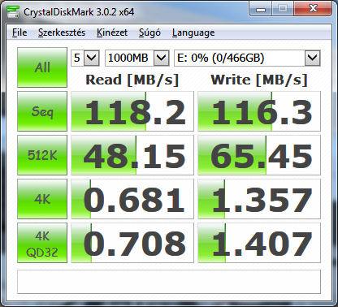Click the Write [MB/s] column header

[259, 80]
